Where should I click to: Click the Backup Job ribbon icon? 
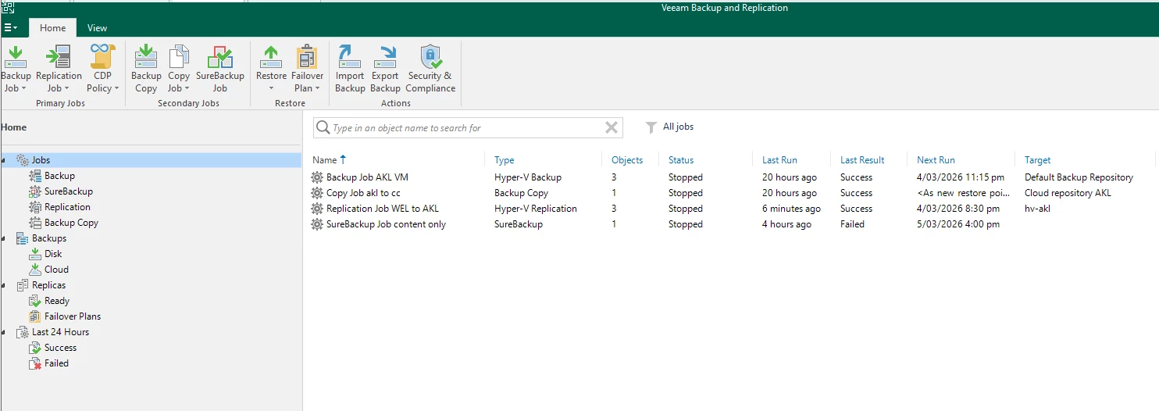pyautogui.click(x=16, y=58)
